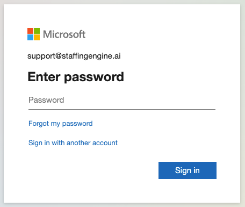
Task: Click the blue Sign in button
Action: (188, 170)
